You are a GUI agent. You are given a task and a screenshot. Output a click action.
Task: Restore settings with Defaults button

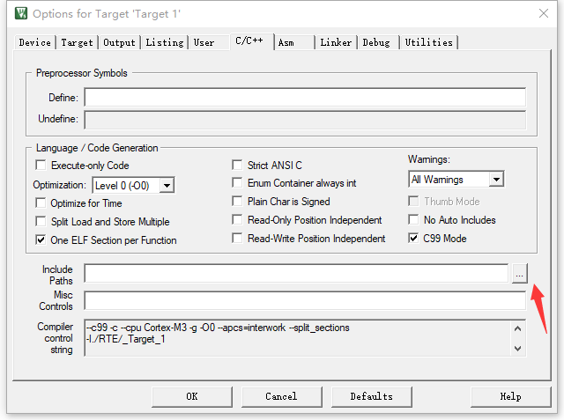click(372, 396)
